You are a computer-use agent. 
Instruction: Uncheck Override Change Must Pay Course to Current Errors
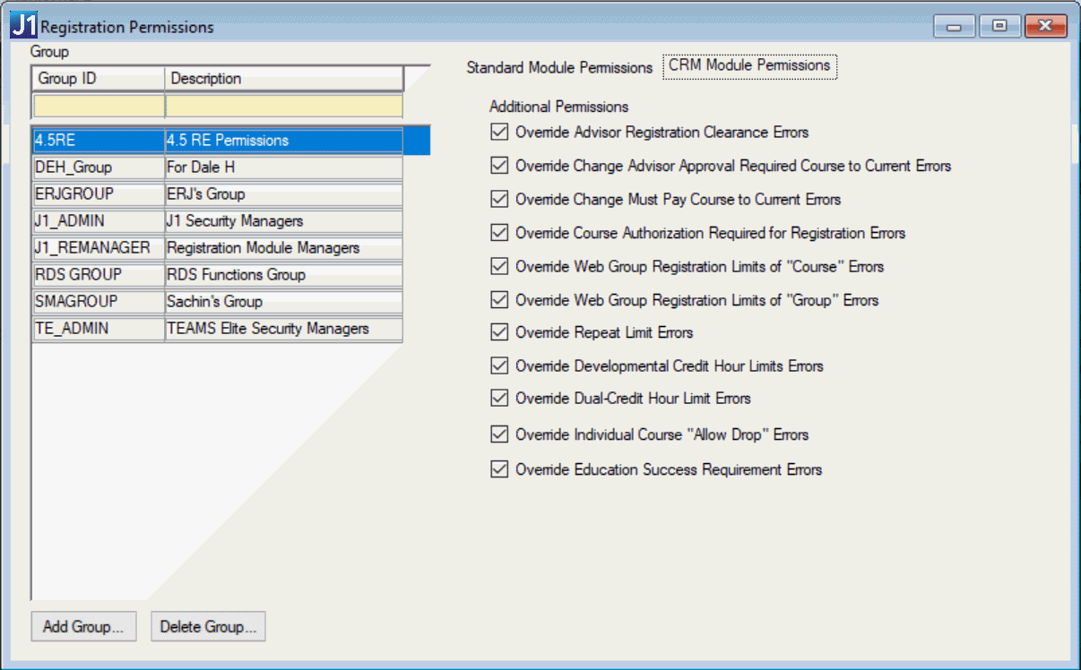(499, 199)
